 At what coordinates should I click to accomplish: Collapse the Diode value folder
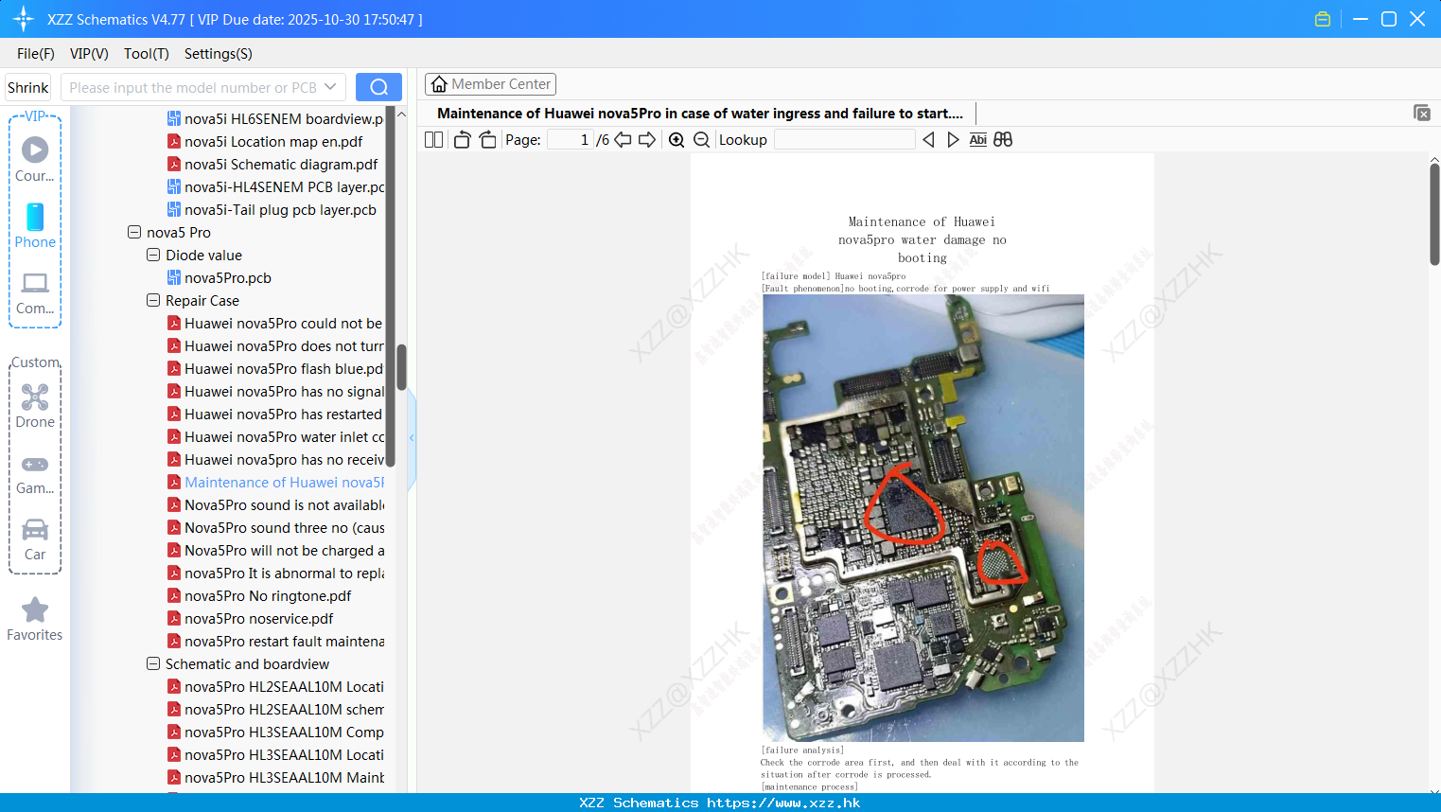tap(153, 255)
